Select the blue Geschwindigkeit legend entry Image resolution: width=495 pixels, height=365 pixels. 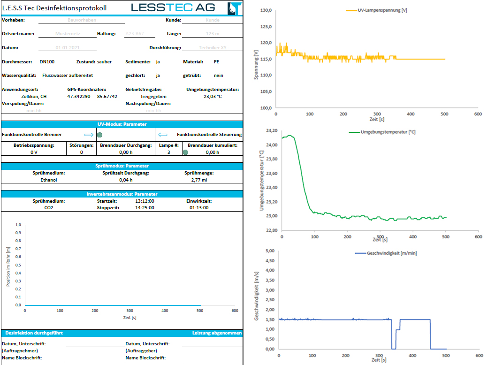tap(386, 253)
